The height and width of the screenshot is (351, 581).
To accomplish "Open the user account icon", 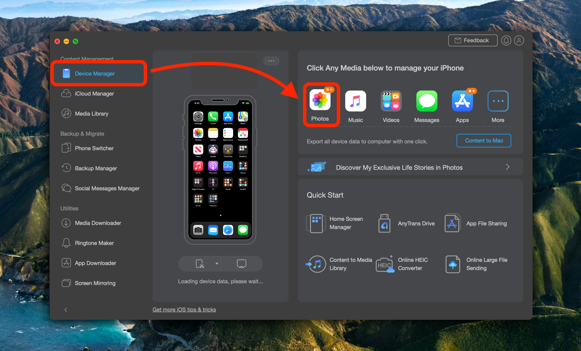I will point(519,41).
